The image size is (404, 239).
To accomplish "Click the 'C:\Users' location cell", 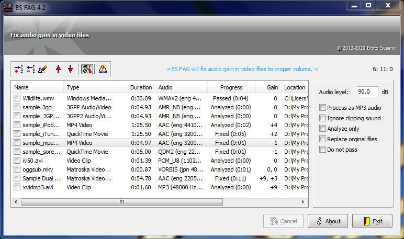I will [296, 98].
